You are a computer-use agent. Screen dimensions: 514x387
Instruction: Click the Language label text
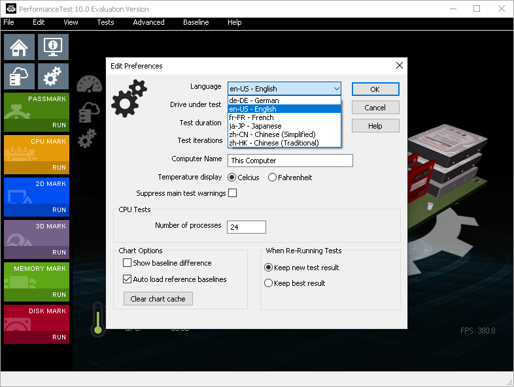coord(206,86)
